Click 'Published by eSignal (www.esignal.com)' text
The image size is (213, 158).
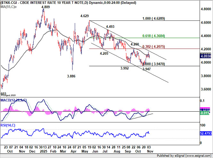[x=184, y=156]
